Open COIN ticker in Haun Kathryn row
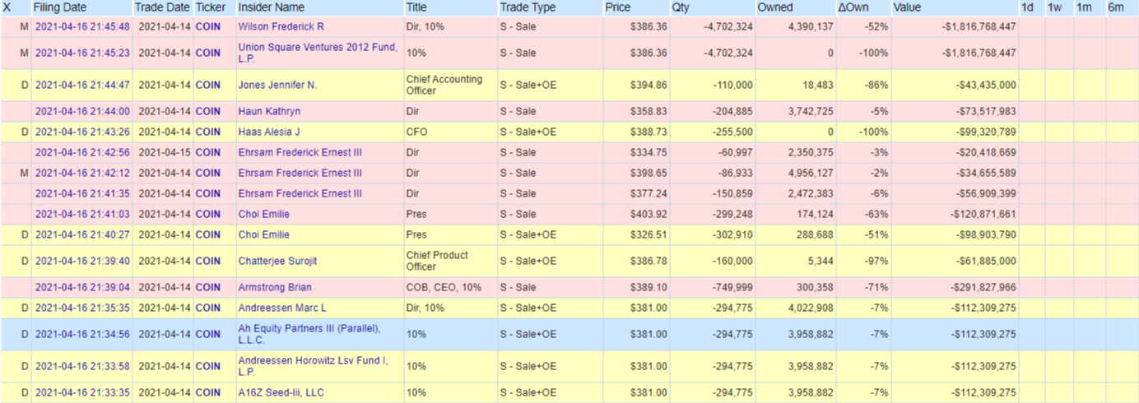Screen dimensions: 1139x403 [x=208, y=111]
